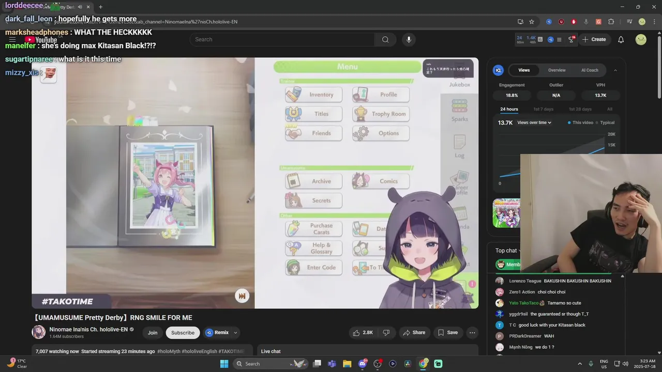The height and width of the screenshot is (372, 662).
Task: Select Purchase Carats in game menu
Action: (313, 229)
